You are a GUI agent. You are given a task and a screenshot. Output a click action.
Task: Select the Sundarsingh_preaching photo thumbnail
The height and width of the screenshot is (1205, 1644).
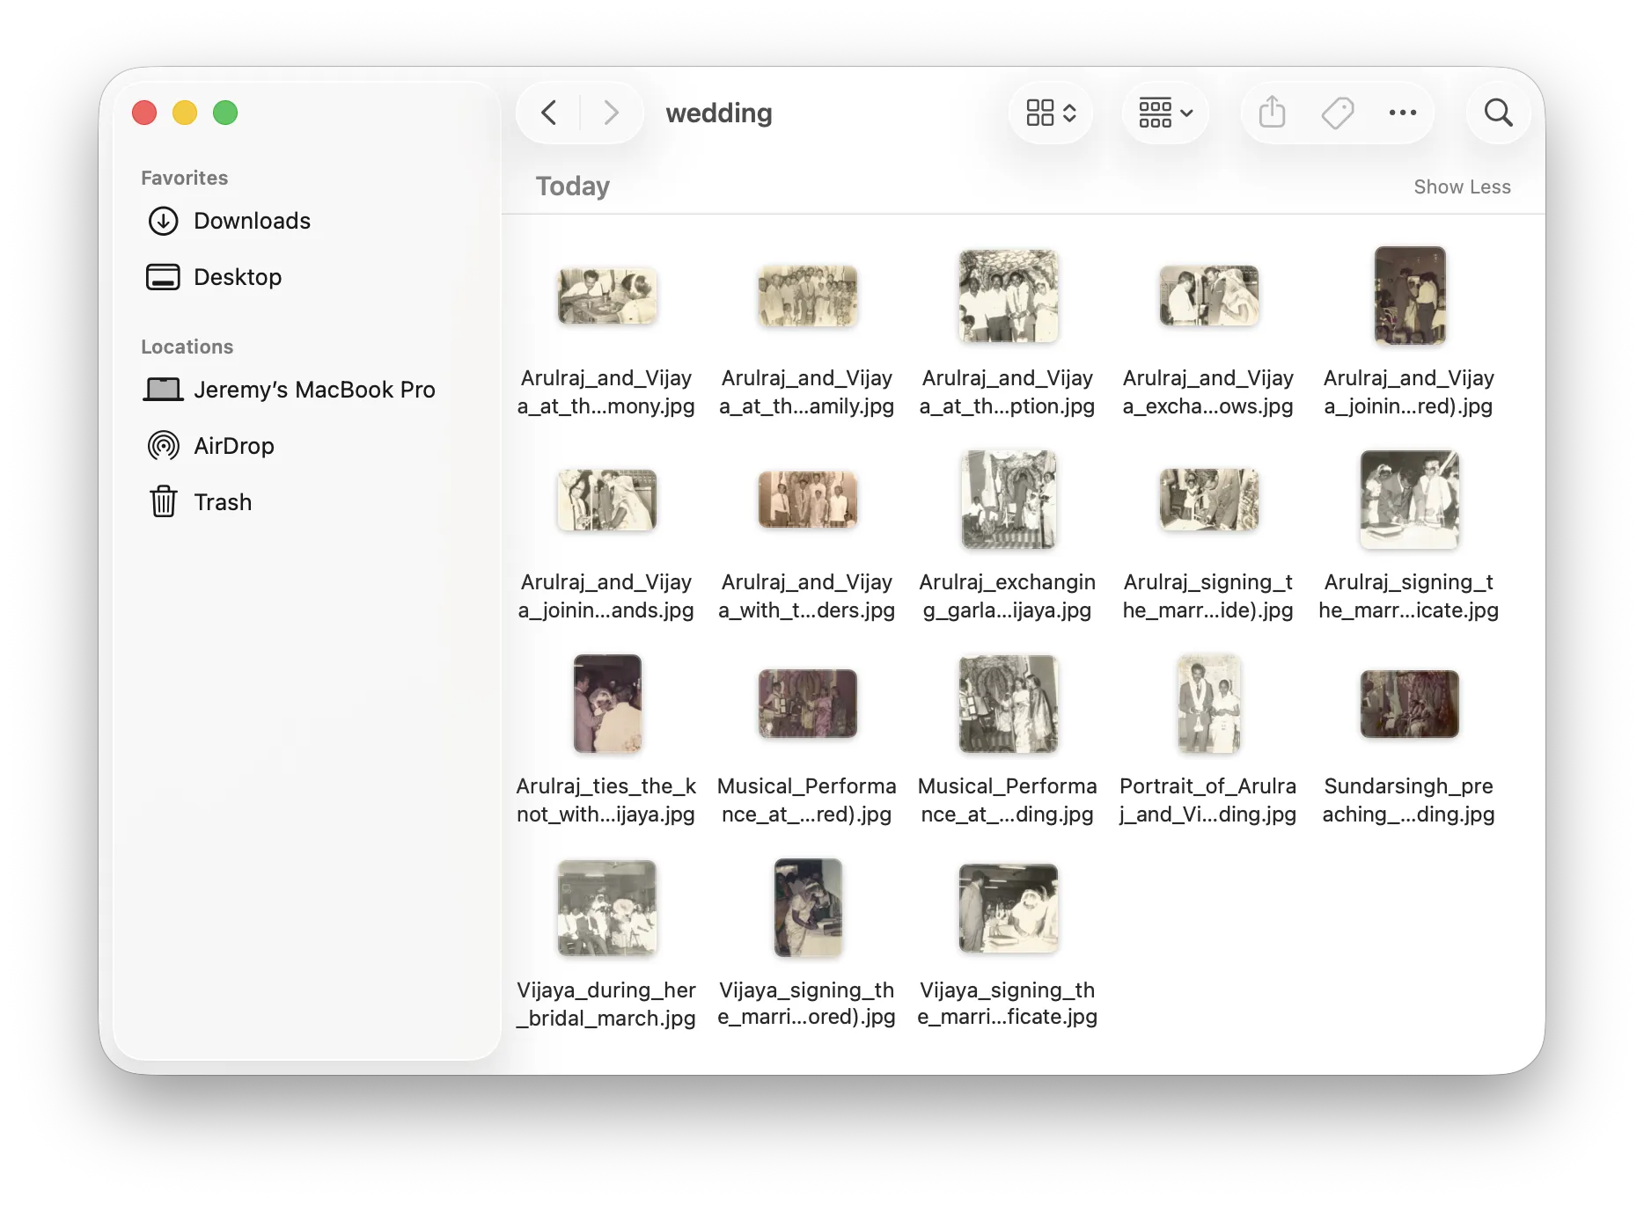[x=1409, y=704]
